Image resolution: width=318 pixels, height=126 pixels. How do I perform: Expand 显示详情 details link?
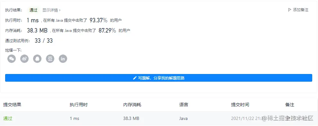point(51,10)
